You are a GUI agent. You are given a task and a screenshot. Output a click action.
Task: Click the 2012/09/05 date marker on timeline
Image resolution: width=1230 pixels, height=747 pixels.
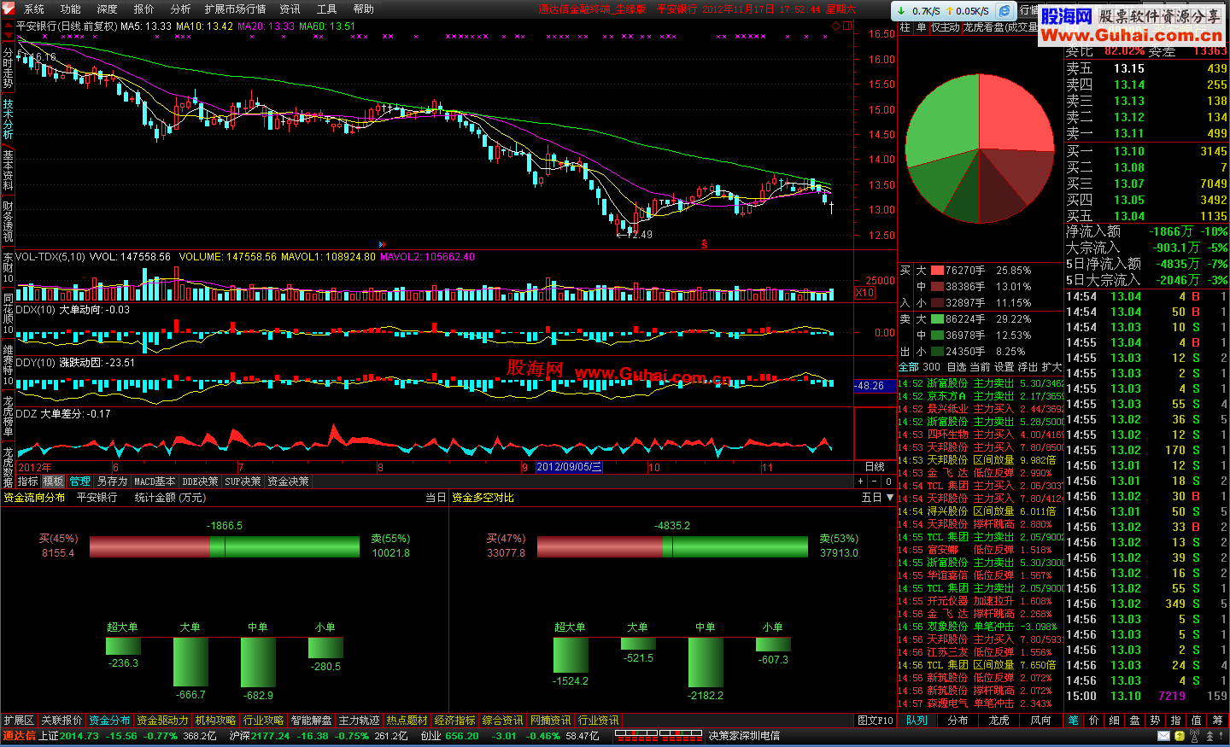click(569, 467)
